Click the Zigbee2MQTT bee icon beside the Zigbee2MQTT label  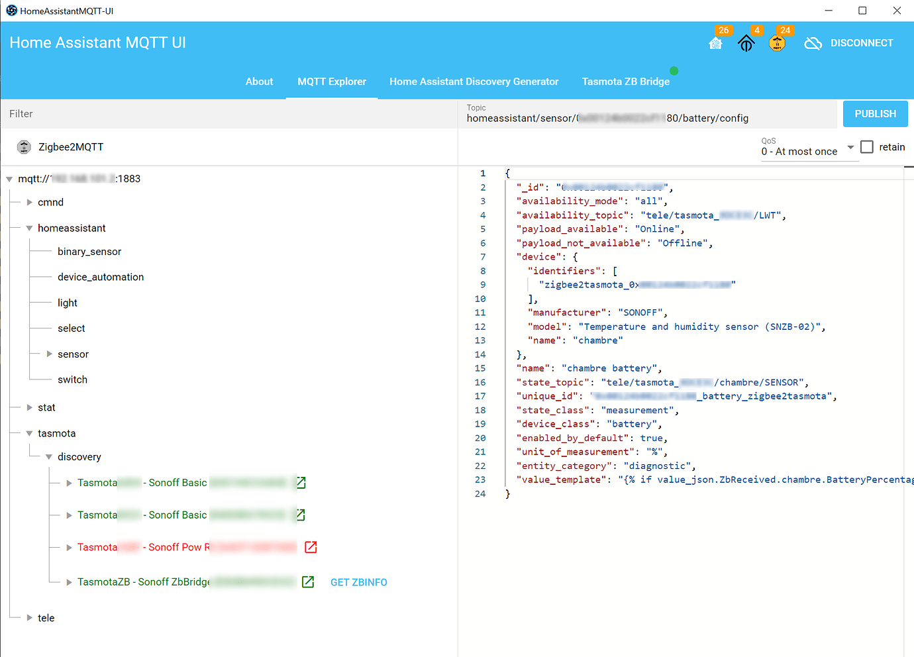[24, 147]
